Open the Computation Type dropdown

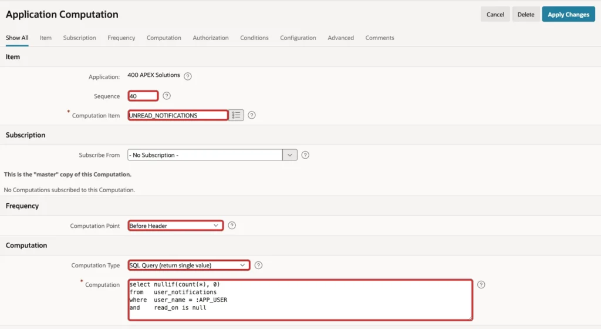click(189, 266)
